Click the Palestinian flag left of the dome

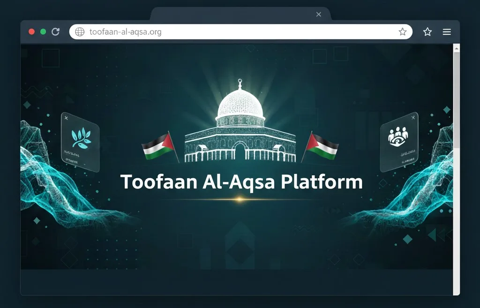160,147
